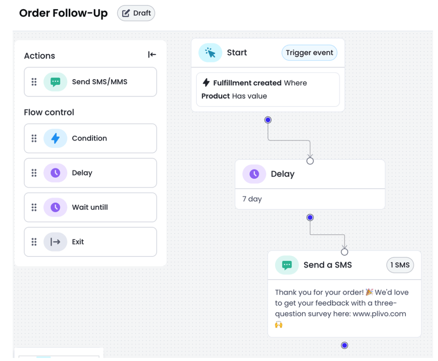Screen dimensions: 438x361
Task: Click the Send SMS/MMS chat icon
Action: tap(55, 82)
